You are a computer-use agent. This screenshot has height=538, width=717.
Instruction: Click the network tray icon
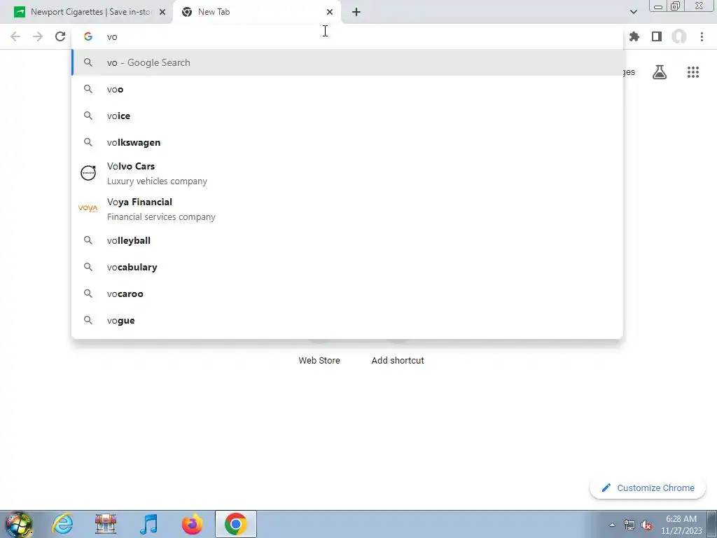tap(629, 525)
